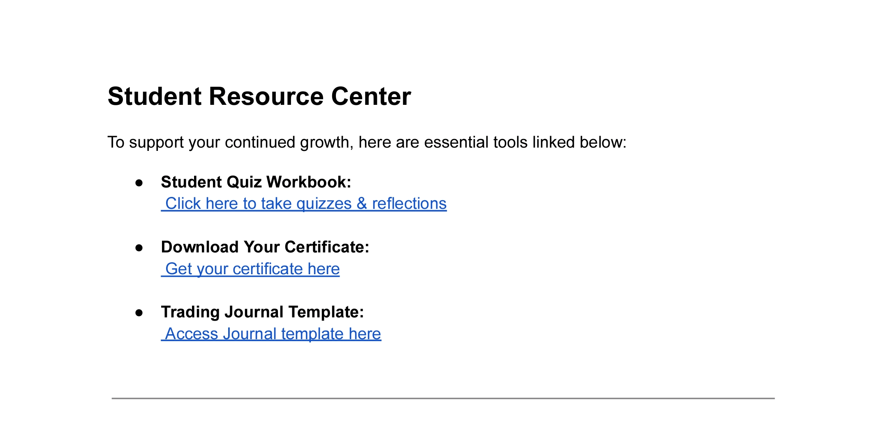Click the 'Student Quiz Workbook:' bold label

(256, 182)
